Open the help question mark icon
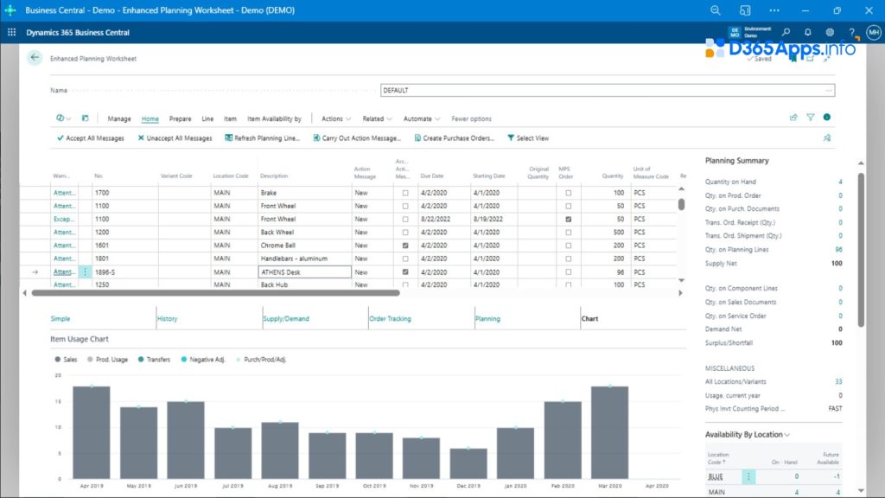The width and height of the screenshot is (885, 498). pyautogui.click(x=851, y=32)
